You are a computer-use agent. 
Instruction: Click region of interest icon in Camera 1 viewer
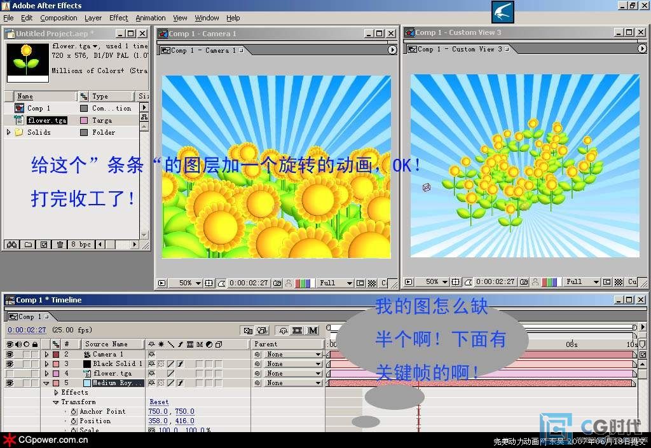(x=360, y=283)
